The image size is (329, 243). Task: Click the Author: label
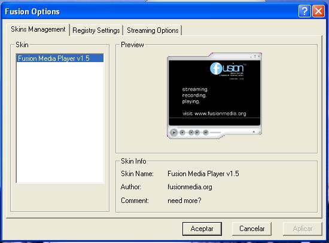point(131,187)
